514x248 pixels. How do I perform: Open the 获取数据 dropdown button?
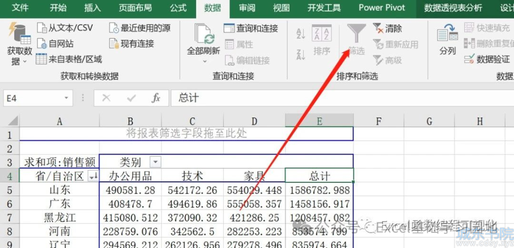coord(20,44)
